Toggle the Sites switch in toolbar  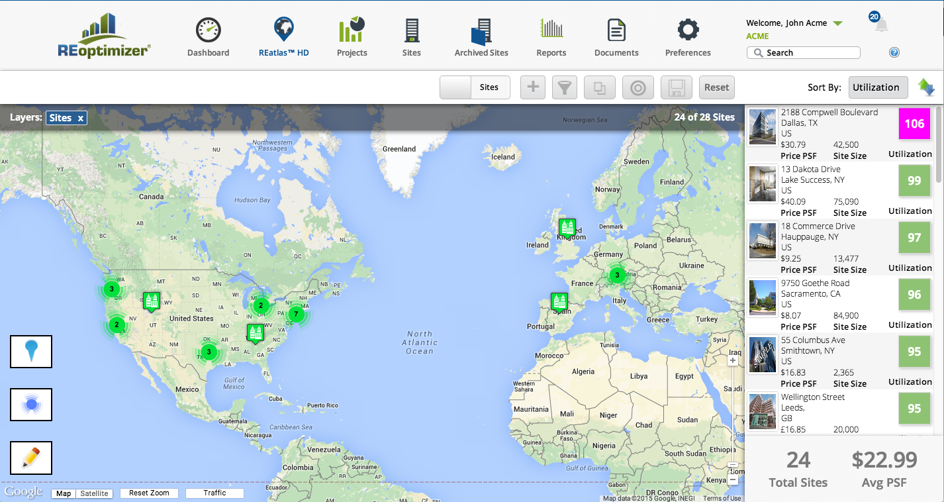point(475,87)
